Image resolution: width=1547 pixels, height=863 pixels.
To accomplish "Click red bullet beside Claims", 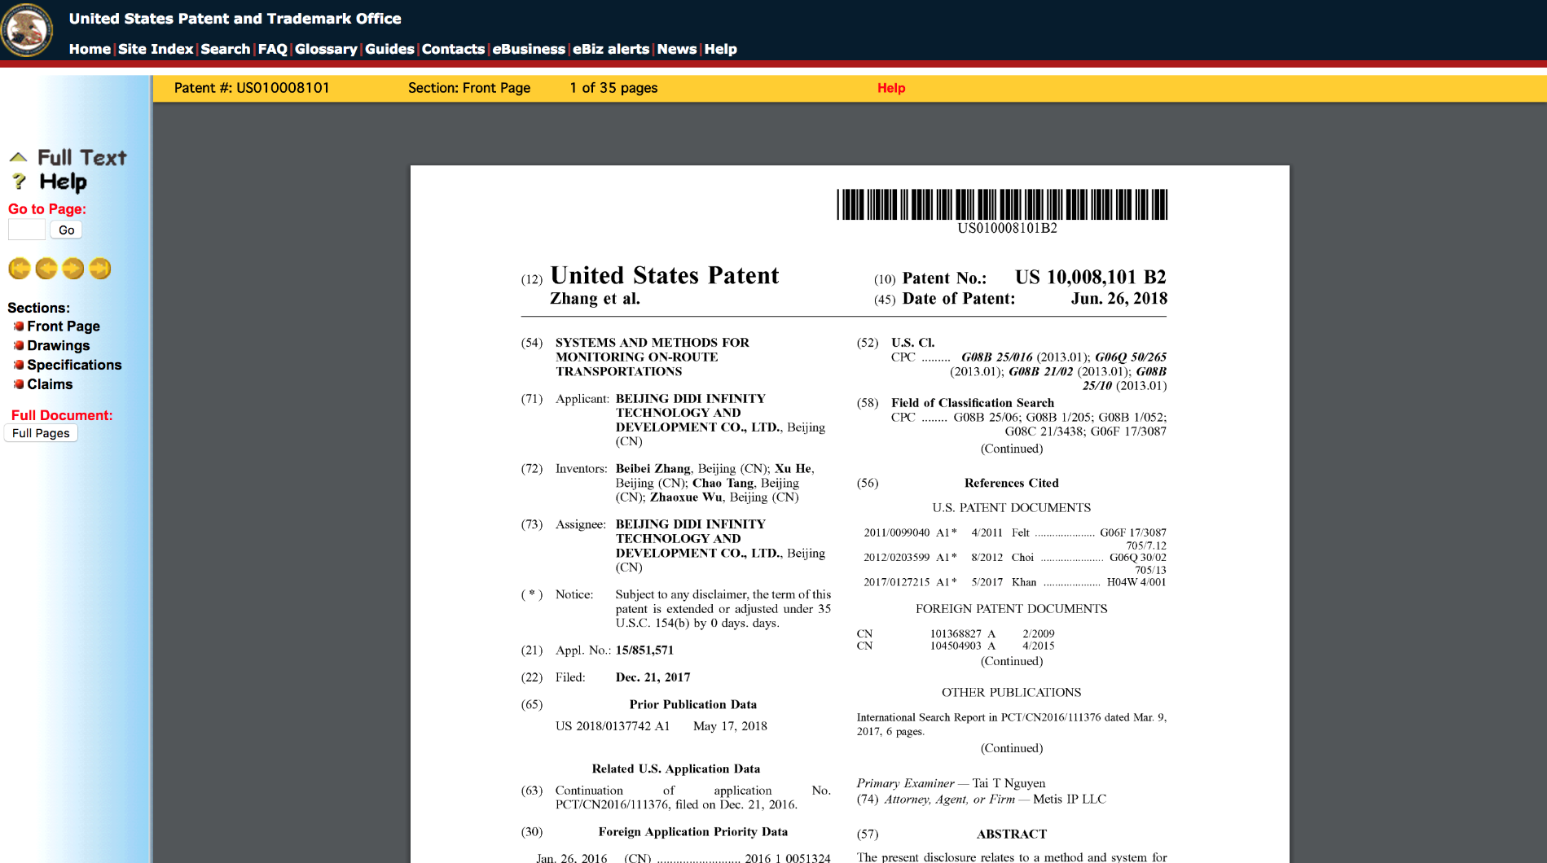I will pos(18,383).
